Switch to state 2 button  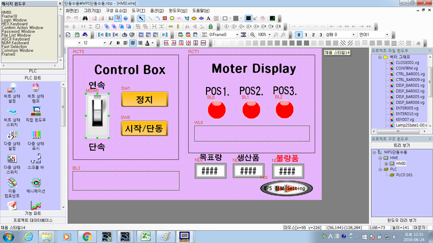(313, 34)
